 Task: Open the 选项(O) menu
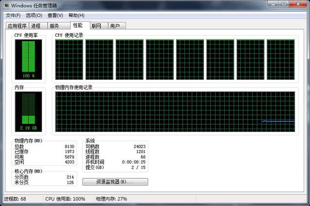pyautogui.click(x=34, y=15)
